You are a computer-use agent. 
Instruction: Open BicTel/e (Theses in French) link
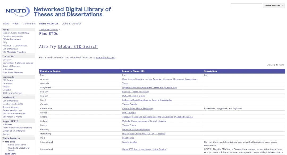click(x=136, y=92)
